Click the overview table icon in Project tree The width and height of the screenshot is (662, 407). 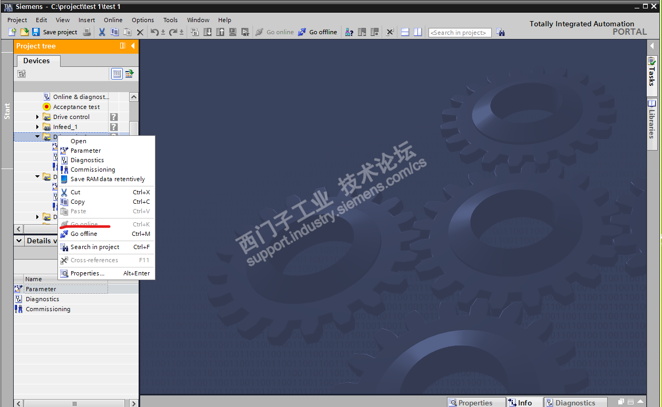pos(117,74)
